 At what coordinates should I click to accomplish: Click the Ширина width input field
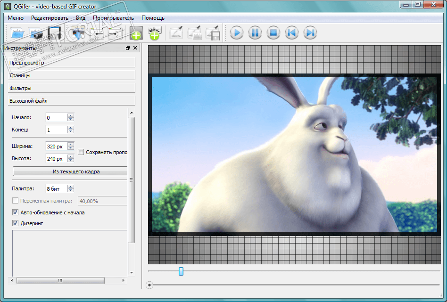click(56, 147)
